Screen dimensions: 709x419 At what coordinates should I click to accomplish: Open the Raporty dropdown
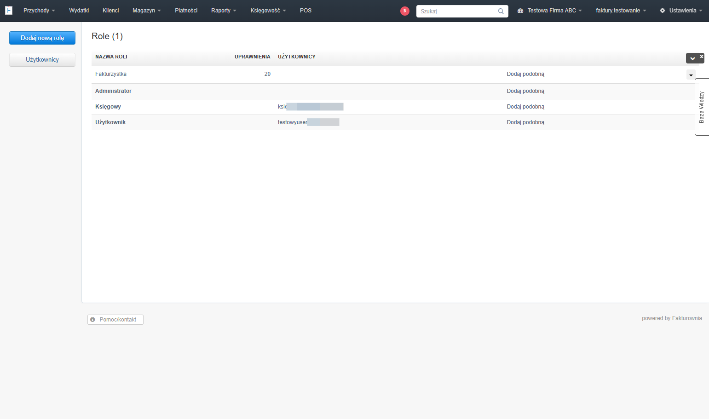[224, 11]
